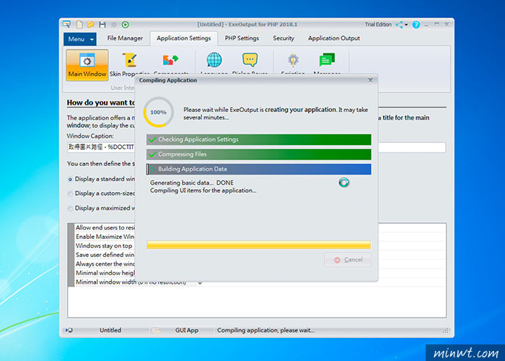Click the status bar icon before GUI App
Image resolution: width=505 pixels, height=361 pixels.
(x=157, y=331)
